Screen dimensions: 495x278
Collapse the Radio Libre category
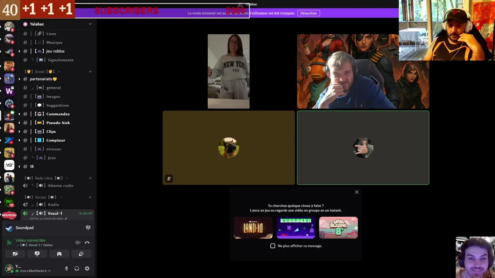(46, 178)
